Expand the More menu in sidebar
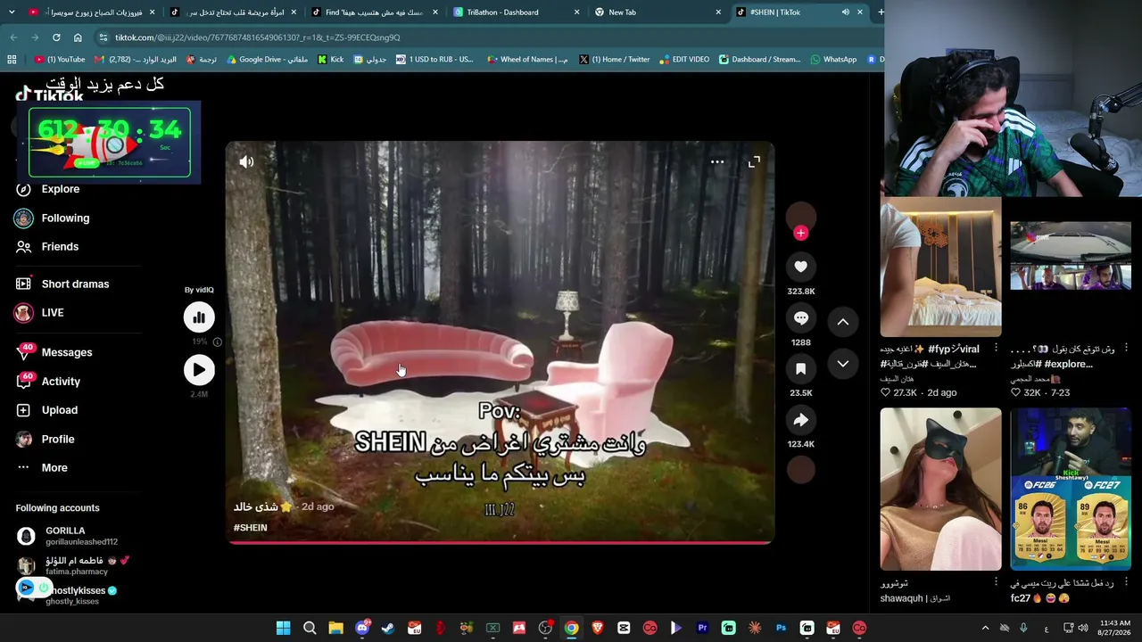 point(41,467)
